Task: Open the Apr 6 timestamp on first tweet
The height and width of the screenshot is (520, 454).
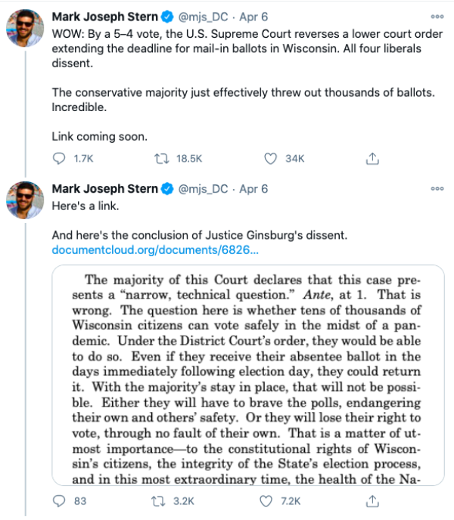Action: click(253, 17)
